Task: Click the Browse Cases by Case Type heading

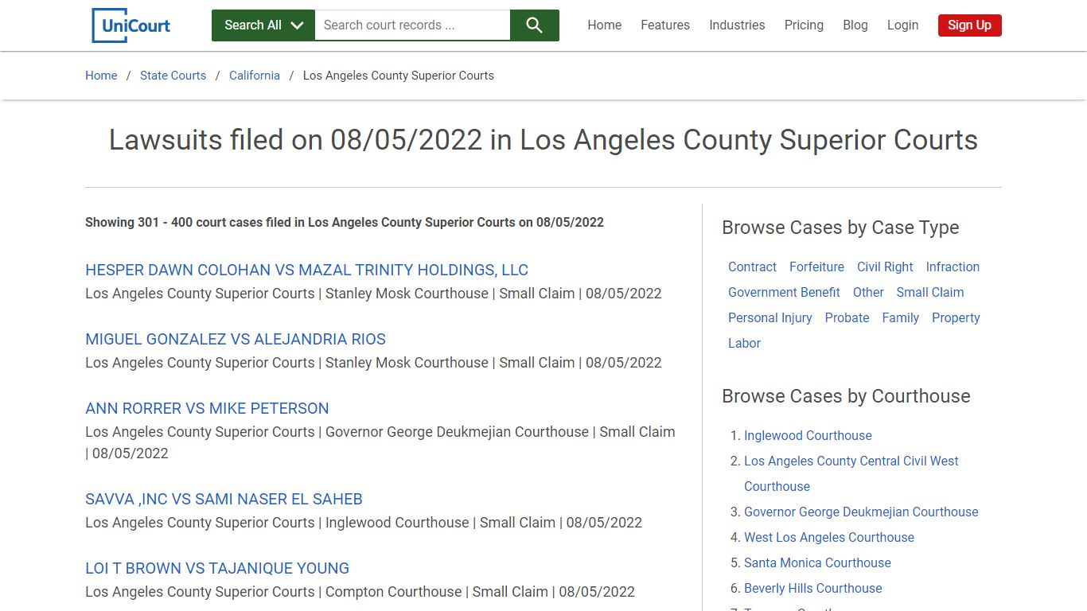Action: coord(840,228)
